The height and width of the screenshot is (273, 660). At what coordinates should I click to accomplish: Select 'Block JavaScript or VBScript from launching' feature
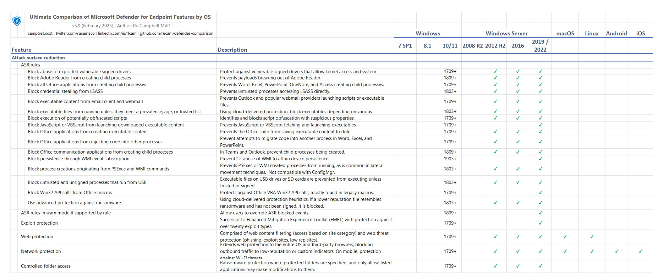coord(106,125)
